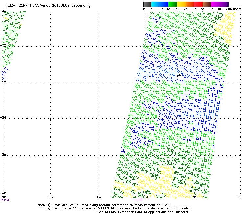
Task: Click the note line starting 'Note: 1) Times are GMT'
Action: click(x=104, y=205)
